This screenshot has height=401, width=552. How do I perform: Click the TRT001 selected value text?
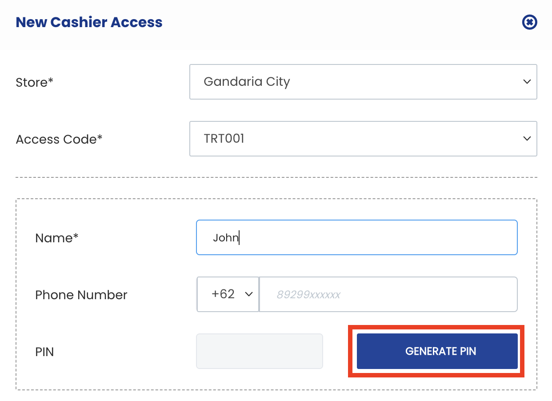224,139
